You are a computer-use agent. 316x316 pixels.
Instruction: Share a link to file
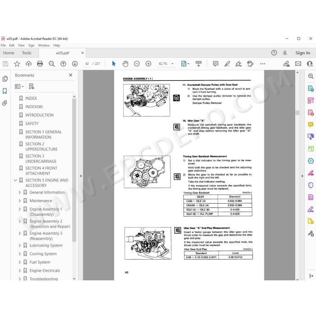click(x=286, y=64)
